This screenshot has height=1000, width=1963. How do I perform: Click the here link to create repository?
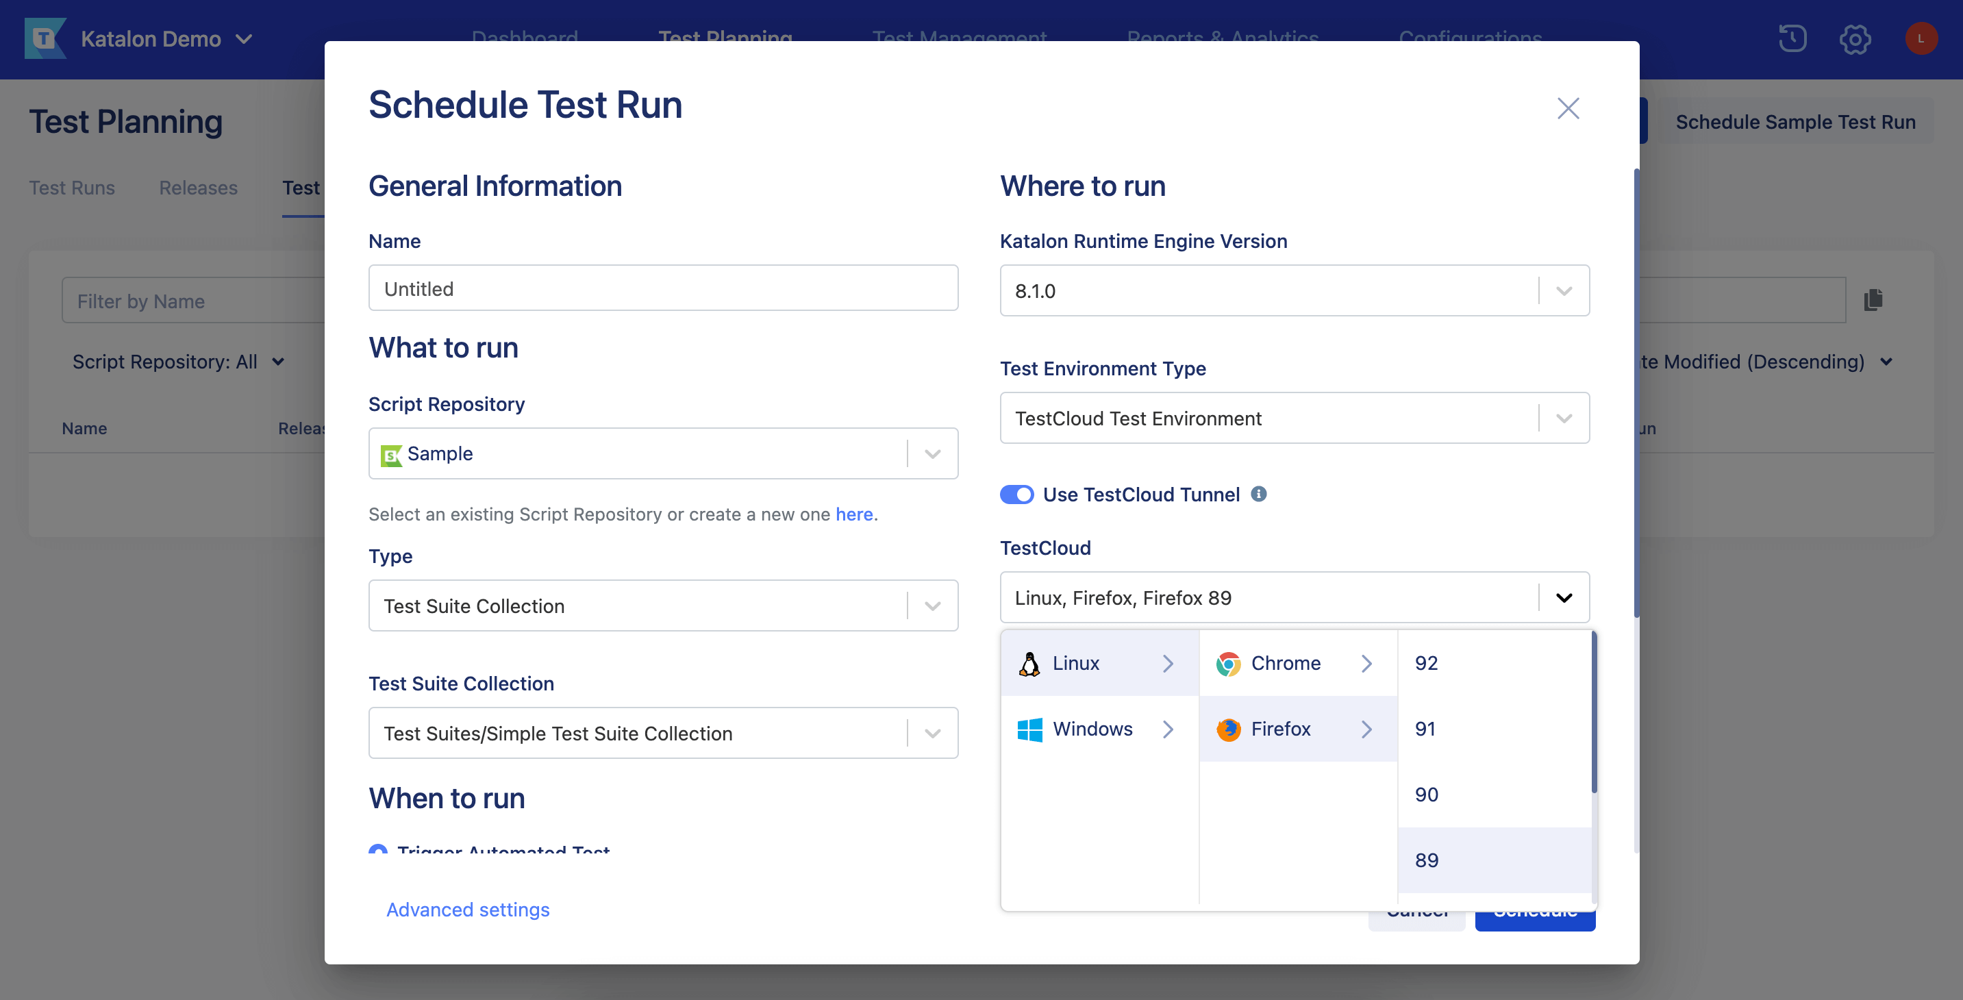pyautogui.click(x=853, y=514)
